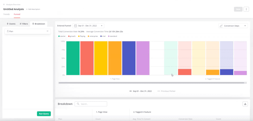Click the purple standard bar in Page View
This screenshot has height=121, width=253.
pos(143,58)
